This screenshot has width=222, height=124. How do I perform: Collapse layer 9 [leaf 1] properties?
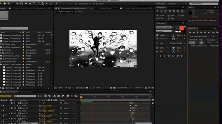coord(9,103)
